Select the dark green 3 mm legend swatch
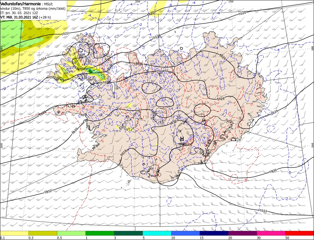 pyautogui.click(x=128, y=233)
